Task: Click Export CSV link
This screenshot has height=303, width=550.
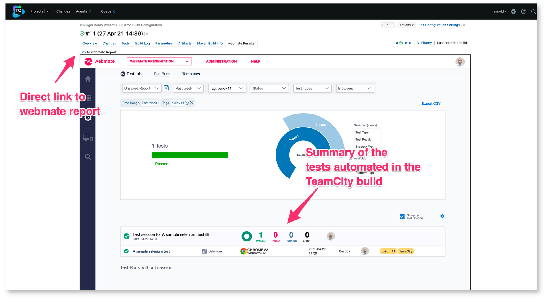Action: (x=431, y=103)
